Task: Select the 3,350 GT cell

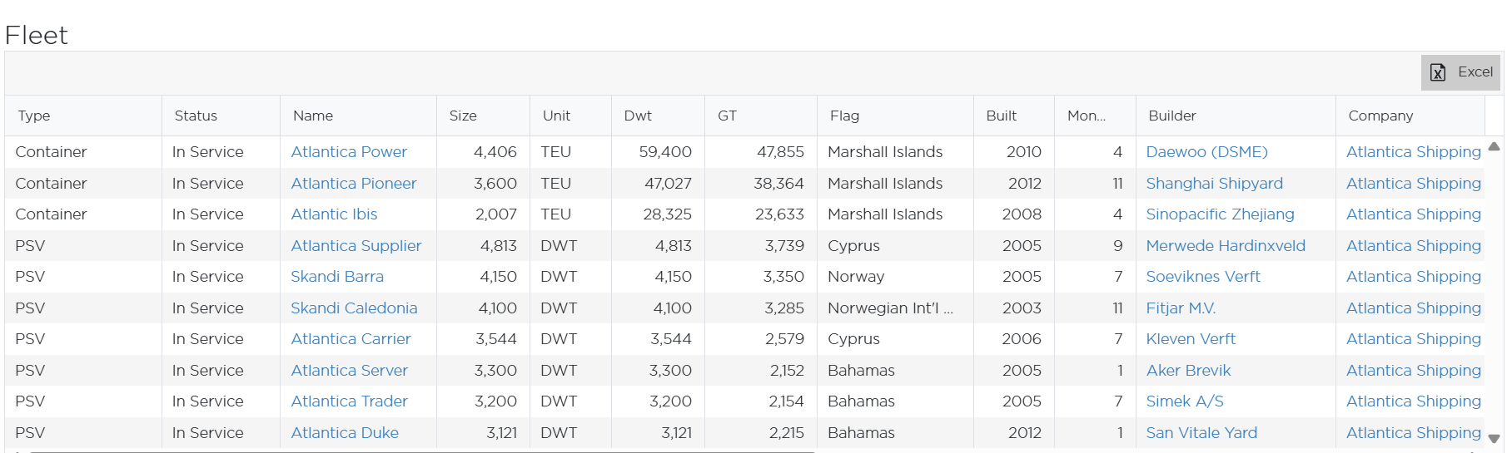Action: (761, 277)
